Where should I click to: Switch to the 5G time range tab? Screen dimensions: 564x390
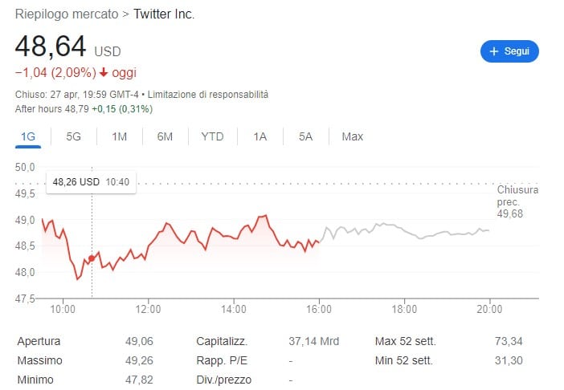[74, 136]
